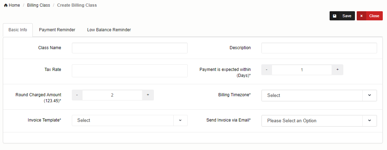Increase Round Charged Amount with plus
Viewport: 387px width, 150px height.
pyautogui.click(x=148, y=95)
